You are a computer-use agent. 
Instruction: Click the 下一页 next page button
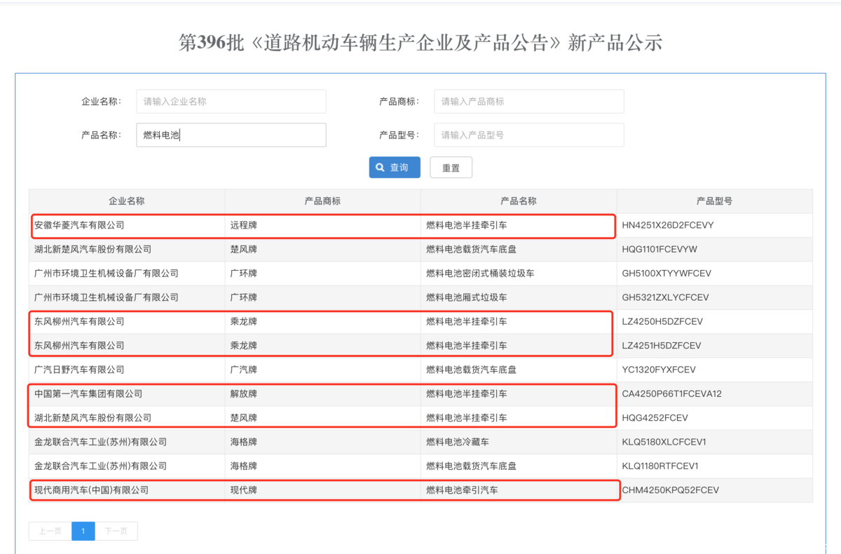(116, 531)
